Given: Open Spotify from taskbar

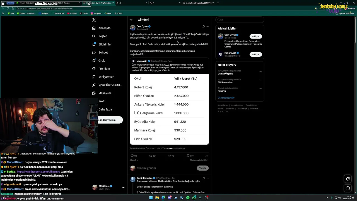Looking at the screenshot, I should point(188,198).
